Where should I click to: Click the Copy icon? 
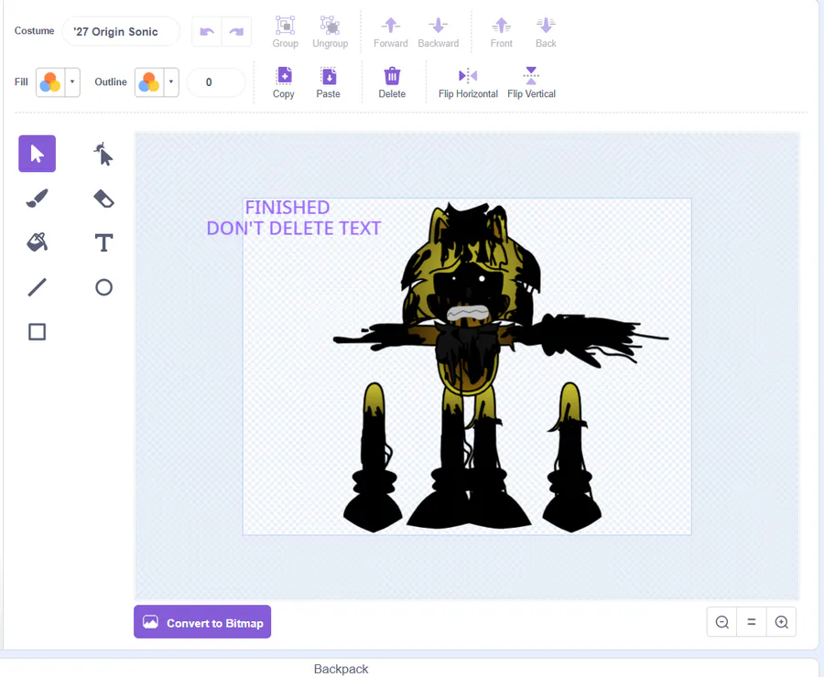click(x=284, y=82)
